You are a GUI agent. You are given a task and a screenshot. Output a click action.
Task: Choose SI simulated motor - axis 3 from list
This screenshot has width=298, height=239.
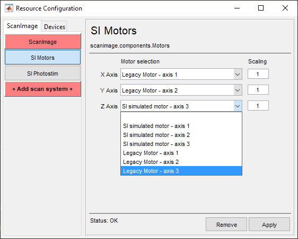181,144
